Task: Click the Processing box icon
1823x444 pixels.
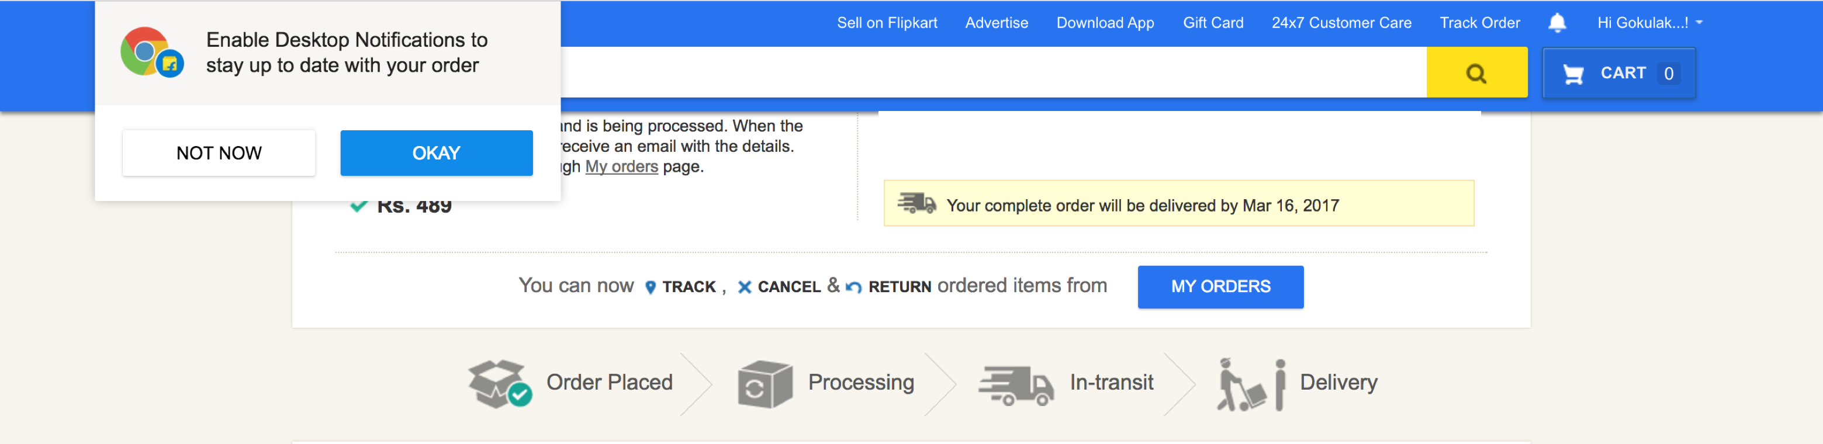Action: tap(765, 384)
